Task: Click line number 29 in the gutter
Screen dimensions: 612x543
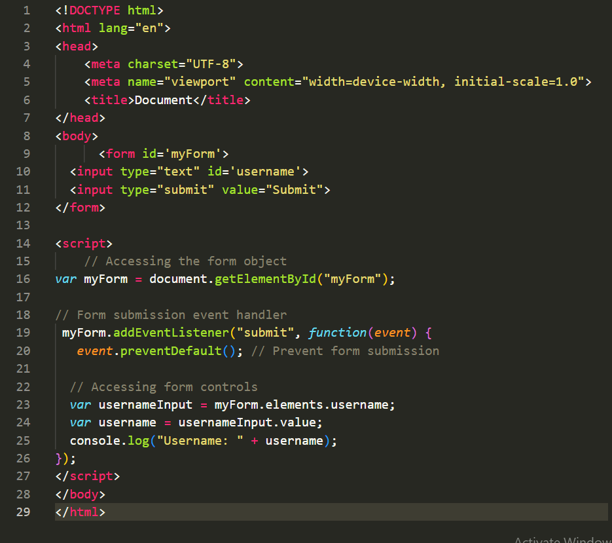Action: click(23, 512)
